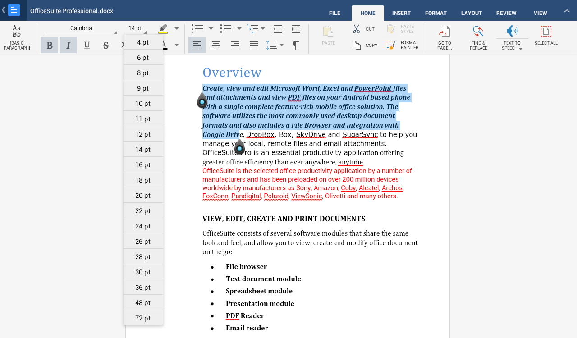Center align the paragraph

(216, 45)
